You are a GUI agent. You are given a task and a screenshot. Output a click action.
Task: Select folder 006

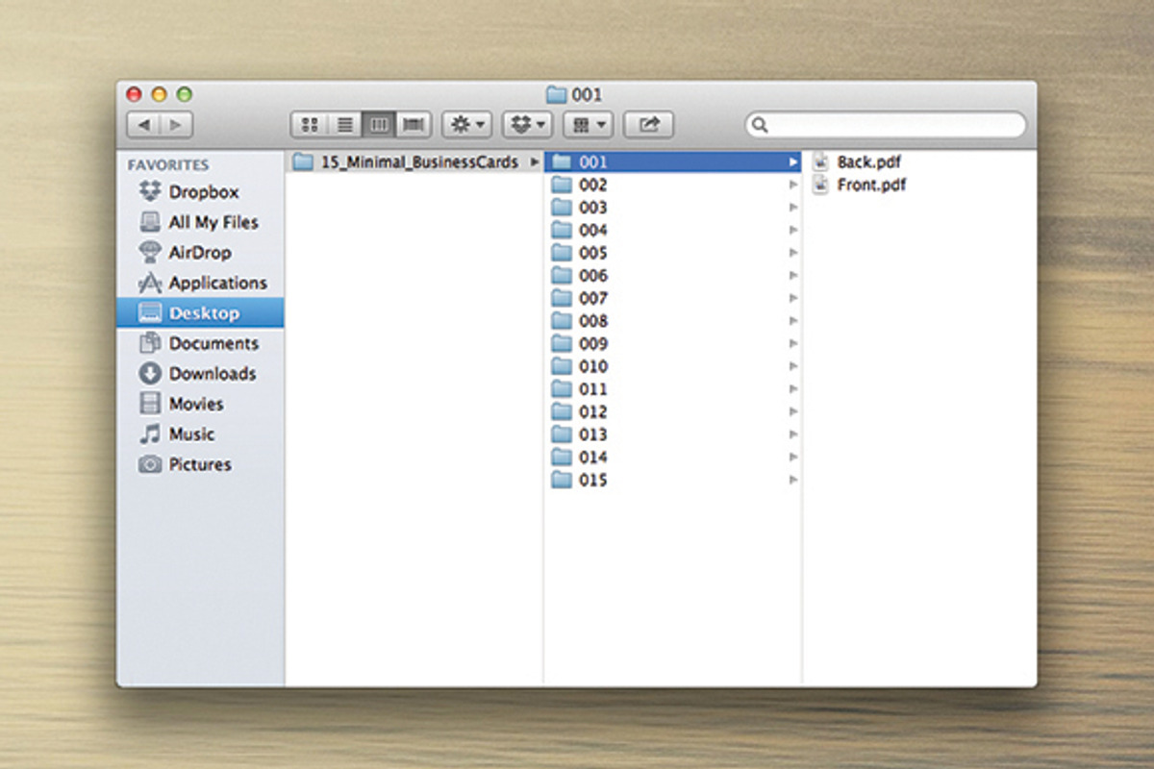[x=673, y=276]
